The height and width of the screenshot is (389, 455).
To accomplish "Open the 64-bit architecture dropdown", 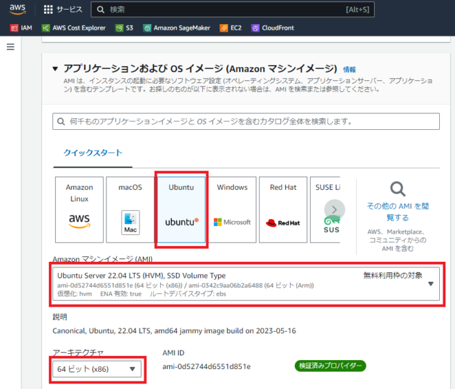I will pyautogui.click(x=97, y=369).
